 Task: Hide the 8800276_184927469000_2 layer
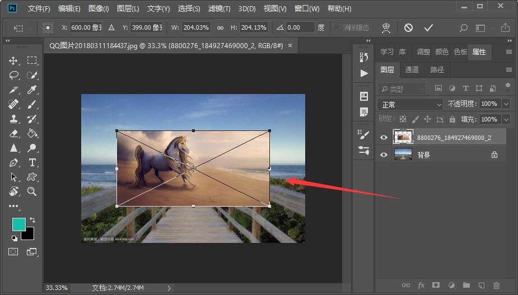click(x=384, y=138)
